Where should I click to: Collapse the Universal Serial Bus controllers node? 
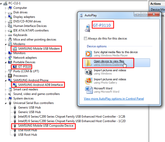click(6, 103)
